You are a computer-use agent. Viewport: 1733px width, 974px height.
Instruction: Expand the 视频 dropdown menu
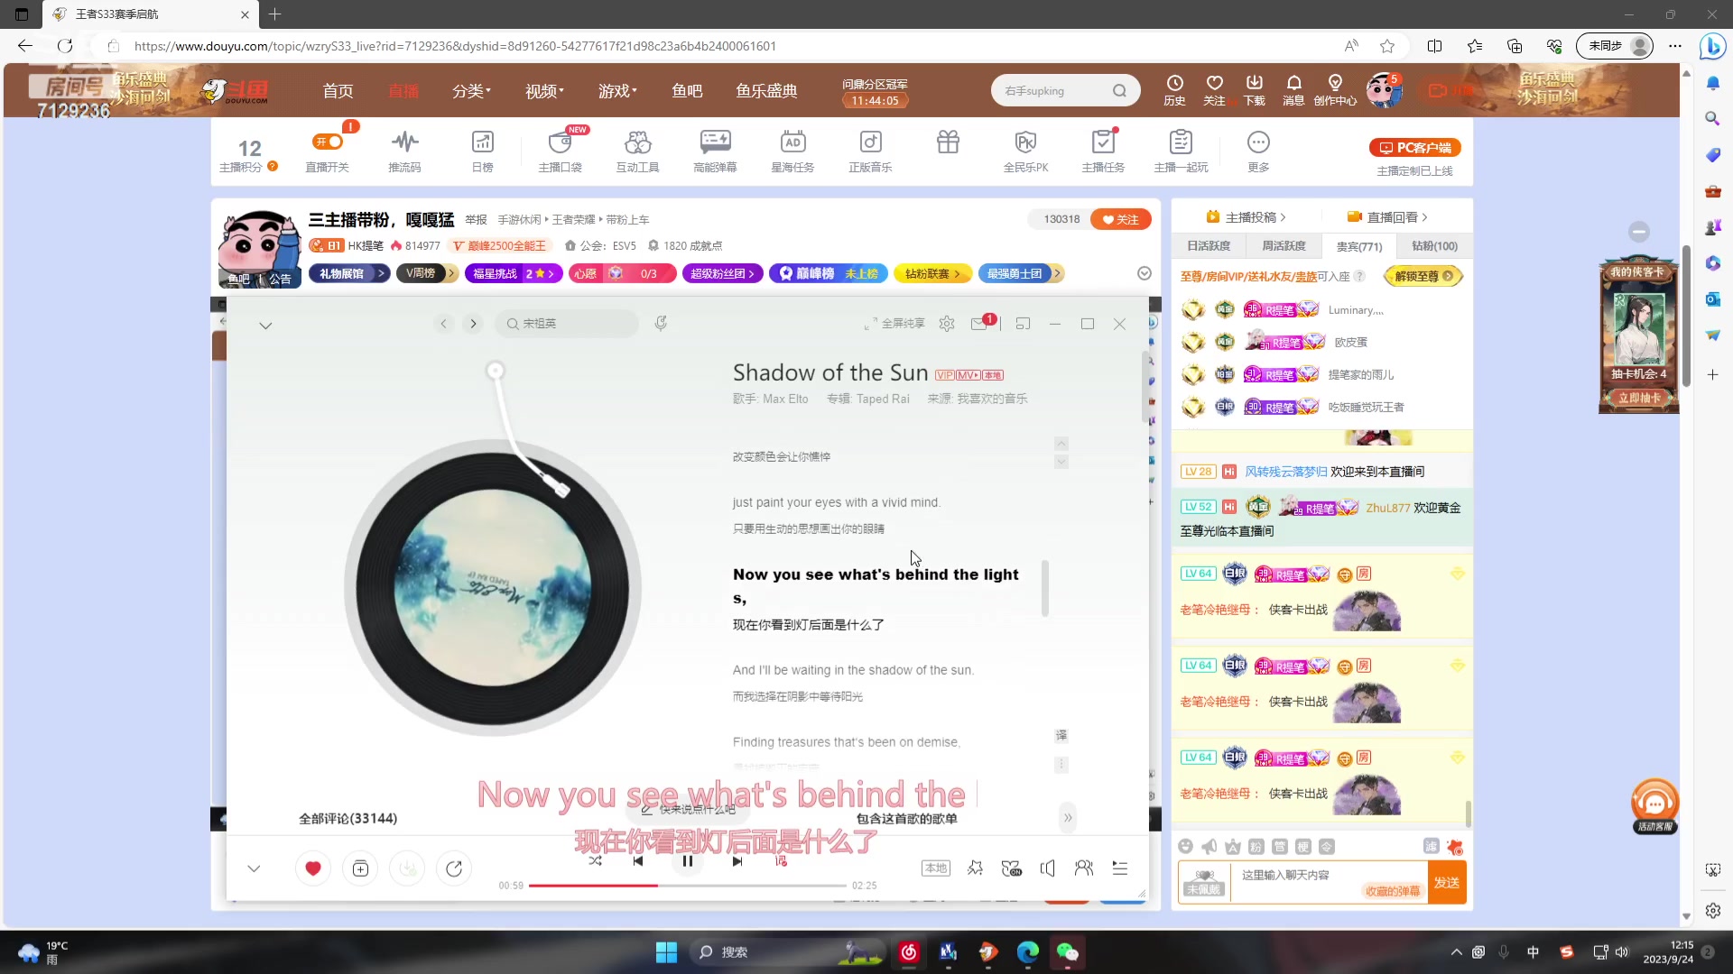(x=544, y=91)
